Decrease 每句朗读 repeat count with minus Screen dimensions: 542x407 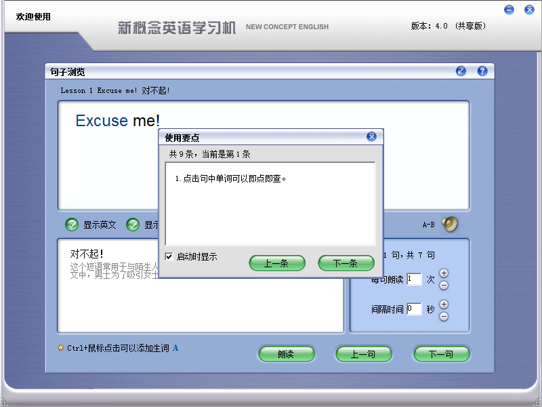pos(444,285)
